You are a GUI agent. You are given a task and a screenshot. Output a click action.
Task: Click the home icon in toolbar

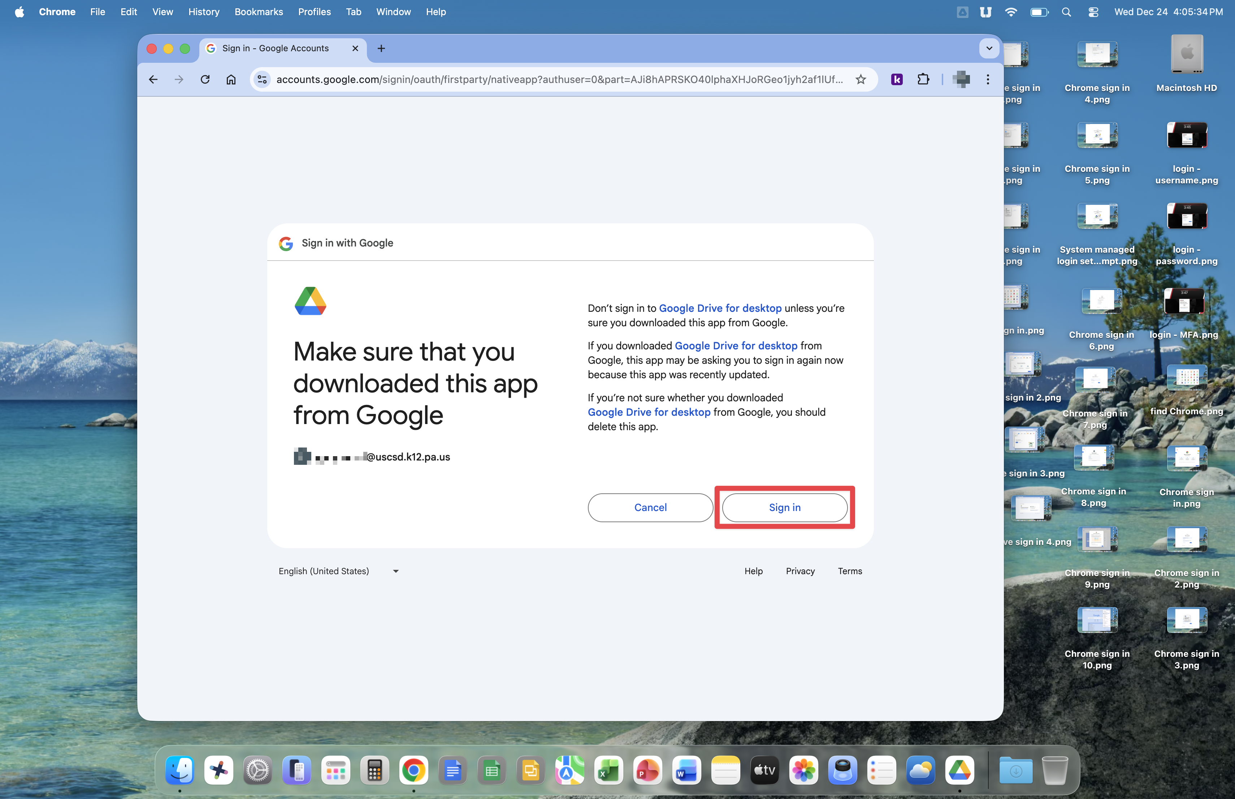coord(231,79)
